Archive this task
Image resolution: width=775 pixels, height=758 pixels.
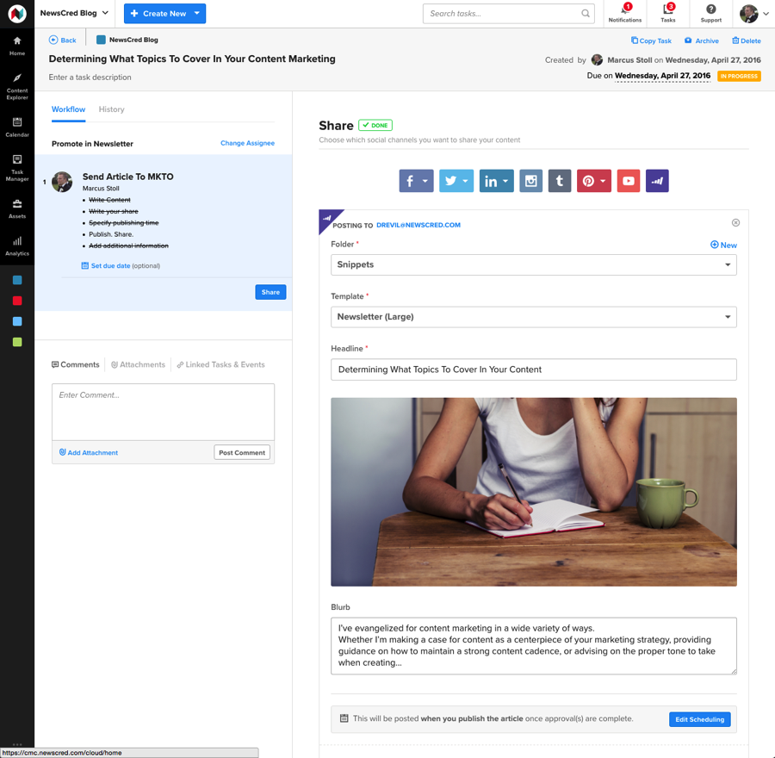[x=701, y=40]
